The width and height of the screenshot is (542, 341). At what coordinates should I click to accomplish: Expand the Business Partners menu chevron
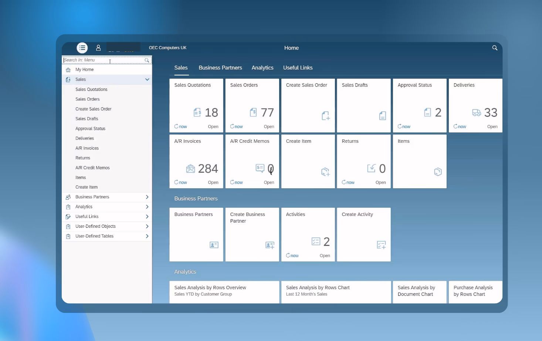point(147,197)
